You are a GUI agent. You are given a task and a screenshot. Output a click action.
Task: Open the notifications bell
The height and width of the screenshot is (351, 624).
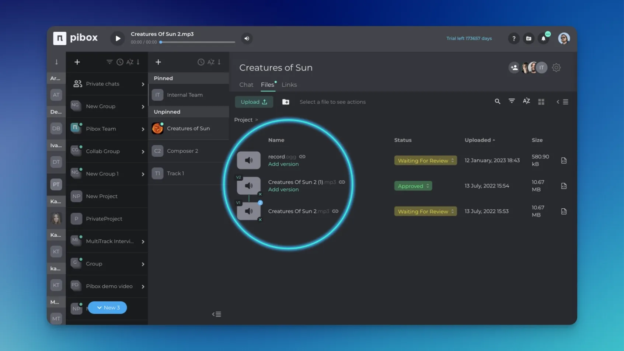click(x=543, y=38)
